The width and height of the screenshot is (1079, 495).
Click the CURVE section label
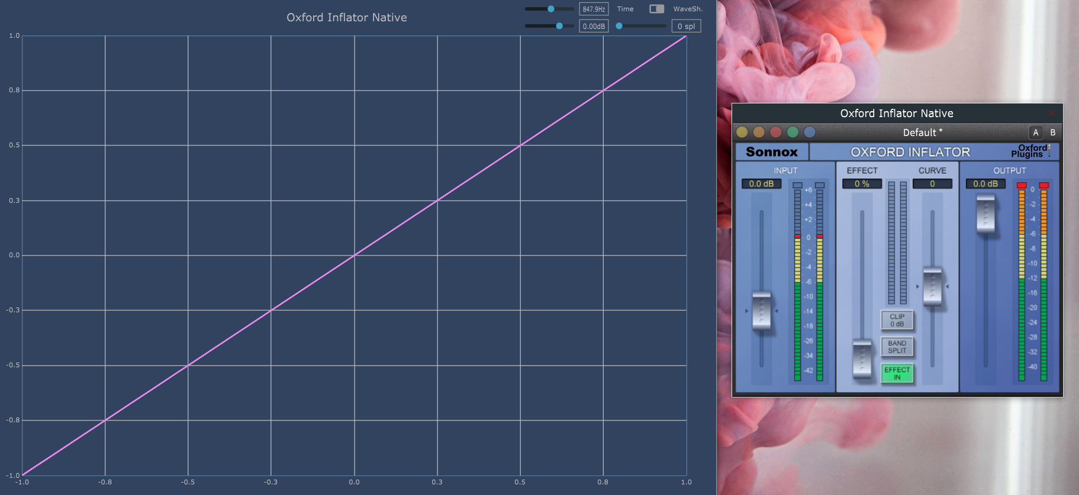(x=932, y=170)
